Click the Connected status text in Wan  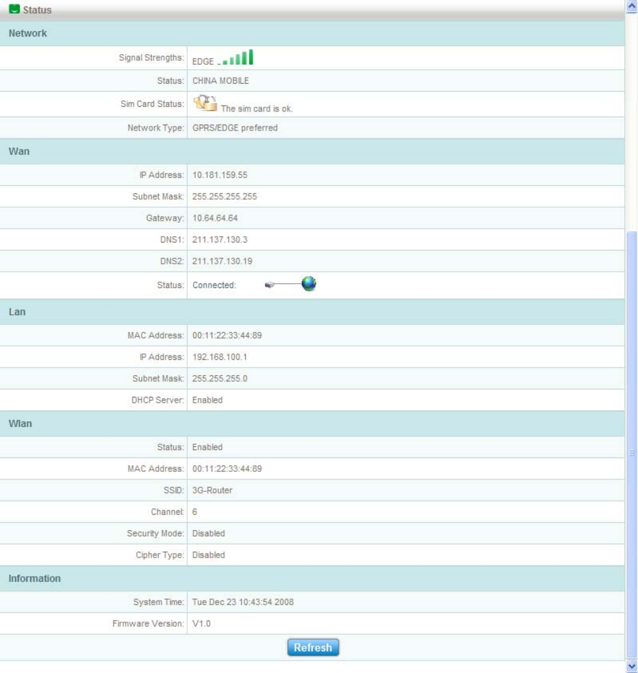[x=214, y=285]
